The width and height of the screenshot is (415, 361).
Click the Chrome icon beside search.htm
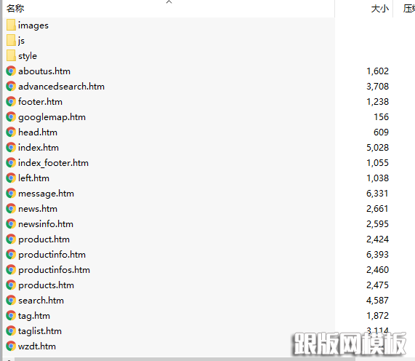[x=11, y=301]
